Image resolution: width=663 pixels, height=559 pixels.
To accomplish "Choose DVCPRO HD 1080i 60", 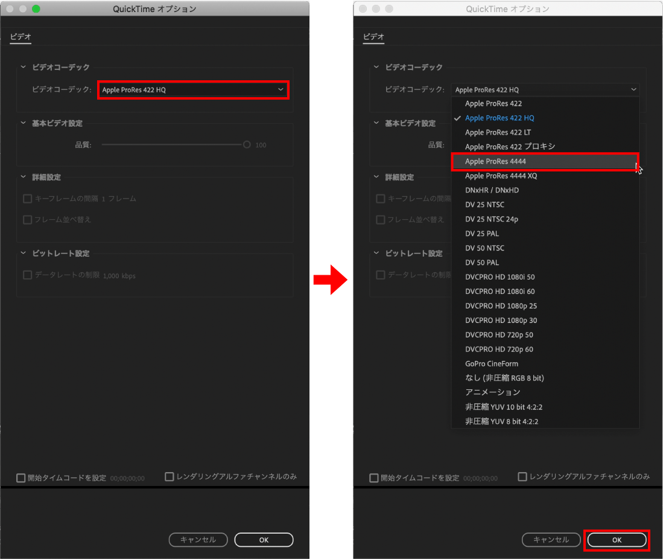I will click(x=545, y=292).
